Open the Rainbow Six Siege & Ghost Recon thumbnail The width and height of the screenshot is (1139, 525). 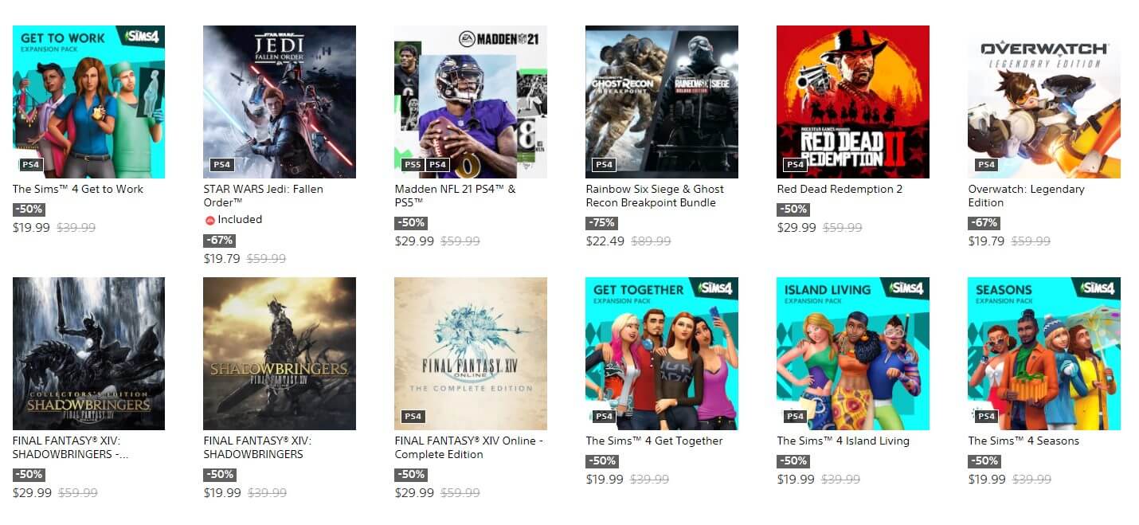662,102
